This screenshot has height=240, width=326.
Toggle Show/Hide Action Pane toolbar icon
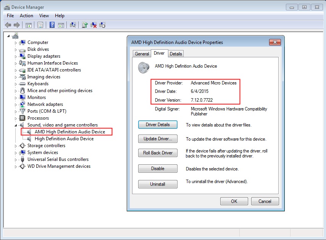(x=61, y=25)
